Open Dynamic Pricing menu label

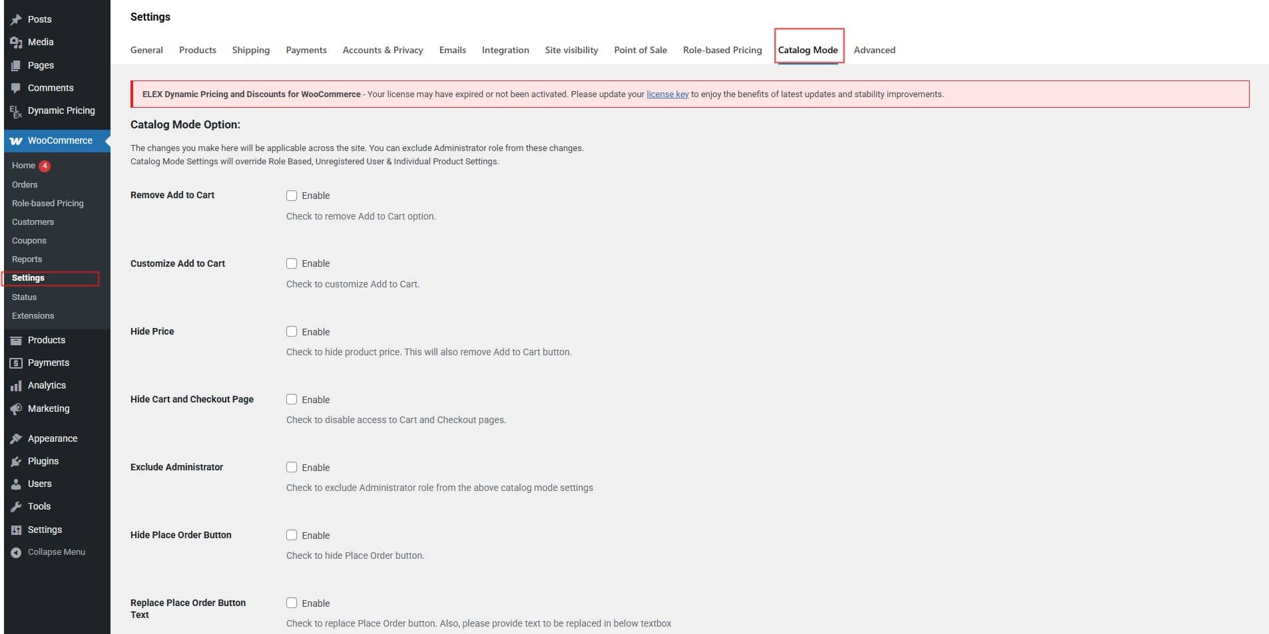pyautogui.click(x=61, y=110)
